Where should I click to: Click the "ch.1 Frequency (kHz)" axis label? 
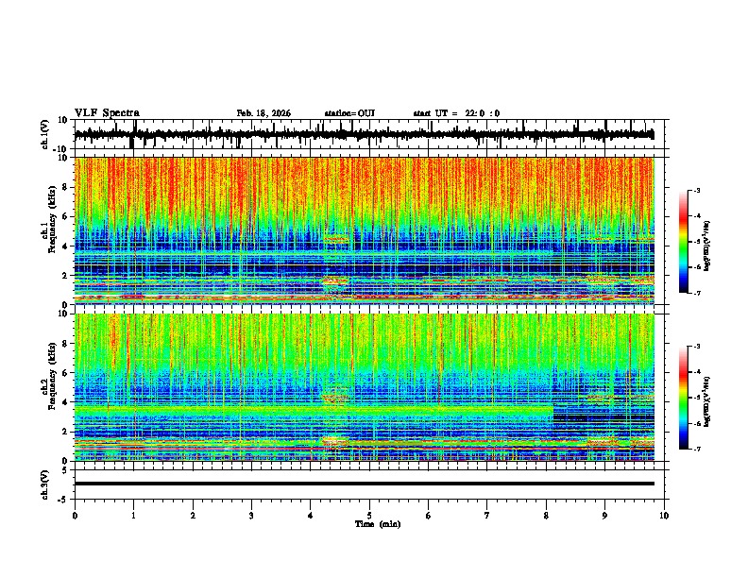(x=49, y=219)
